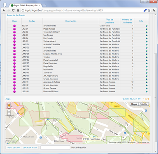The image size is (158, 154).
Task: Click the browser address bar URL
Action: (x=64, y=10)
